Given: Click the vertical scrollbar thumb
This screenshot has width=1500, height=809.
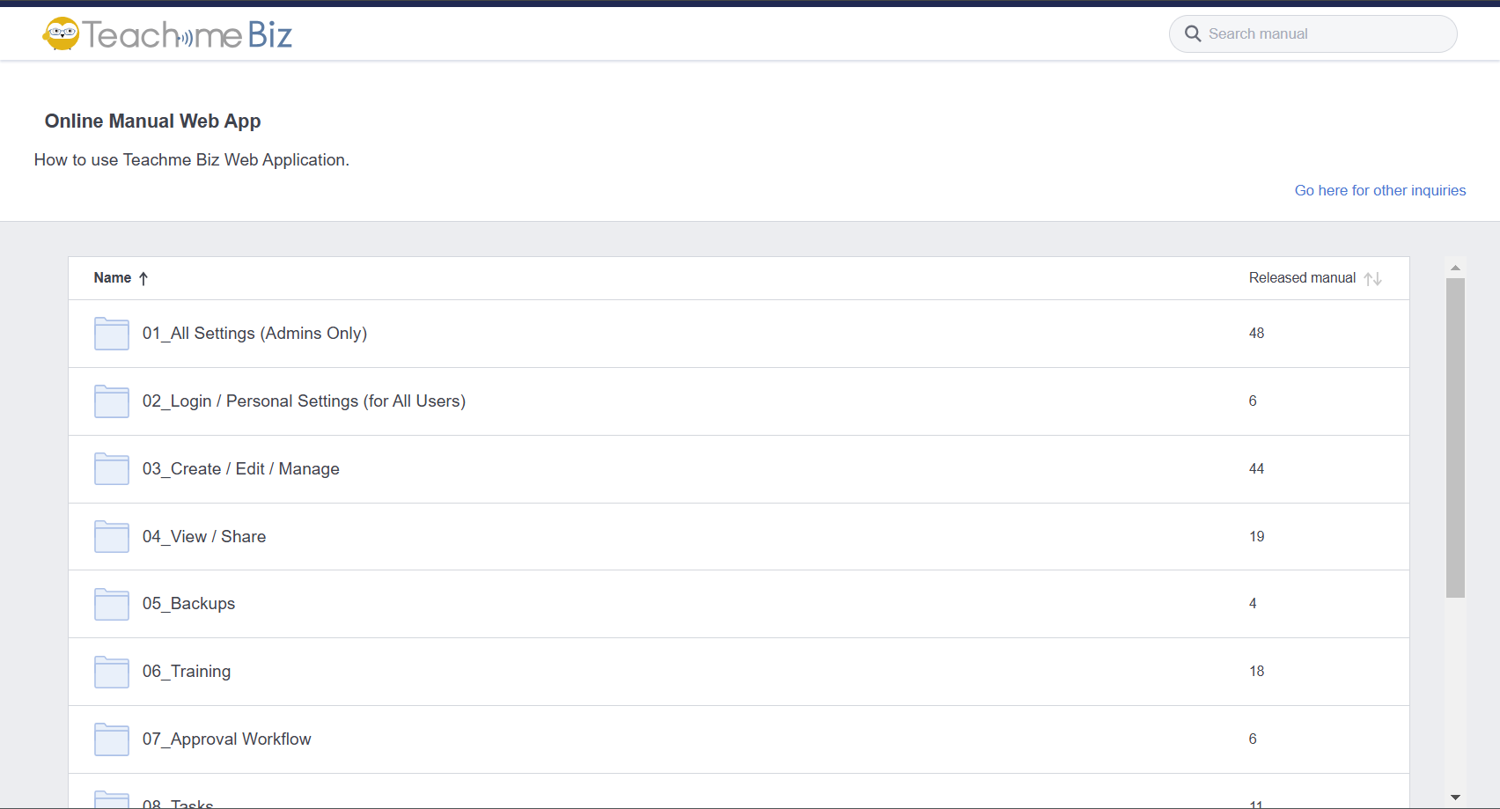Looking at the screenshot, I should coord(1455,438).
